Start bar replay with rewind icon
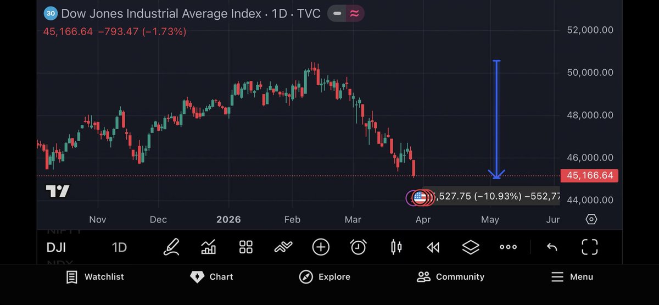 click(x=433, y=247)
